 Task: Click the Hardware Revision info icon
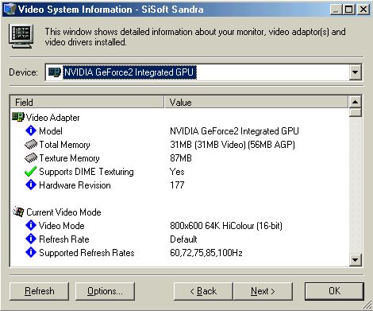tap(31, 185)
